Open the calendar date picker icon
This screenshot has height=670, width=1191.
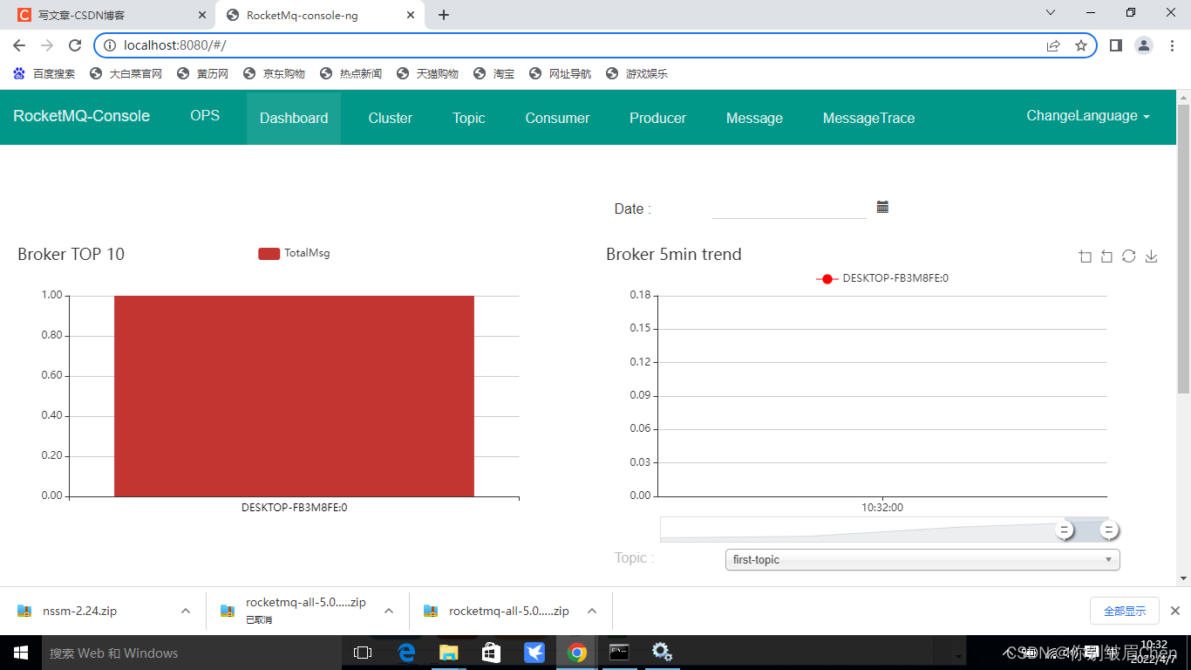[882, 207]
